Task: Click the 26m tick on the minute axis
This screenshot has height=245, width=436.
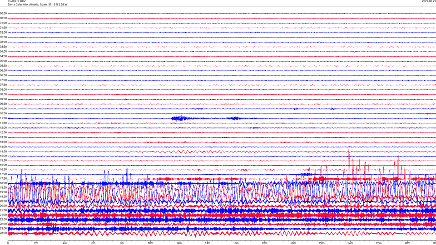Action: [x=379, y=243]
